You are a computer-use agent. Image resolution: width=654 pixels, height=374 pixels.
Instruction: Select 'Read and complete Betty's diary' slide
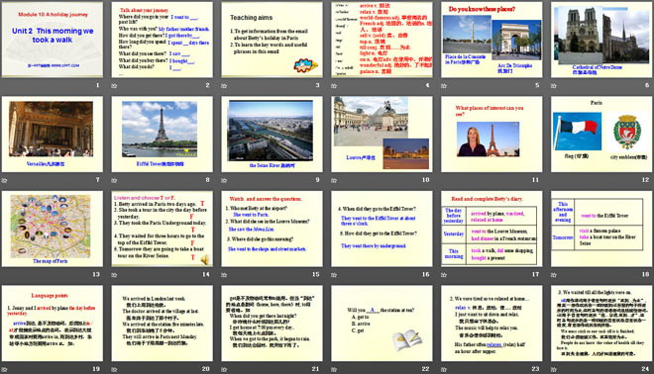(491, 229)
